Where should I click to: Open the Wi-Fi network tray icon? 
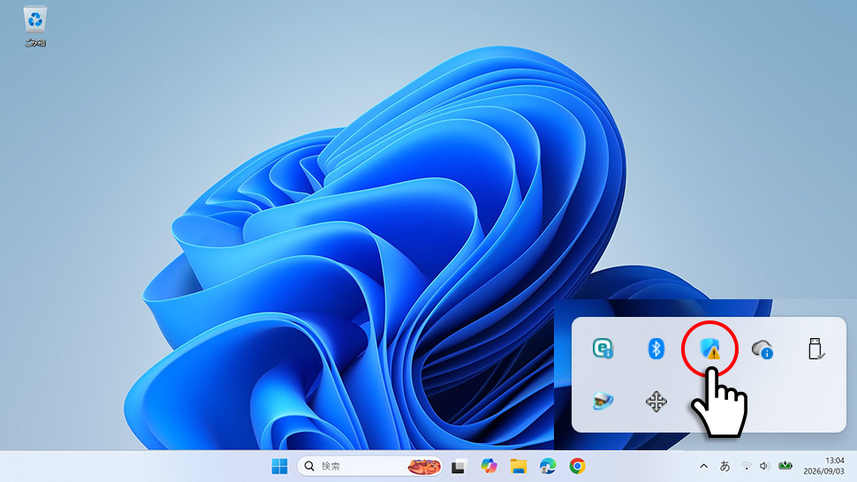click(746, 466)
